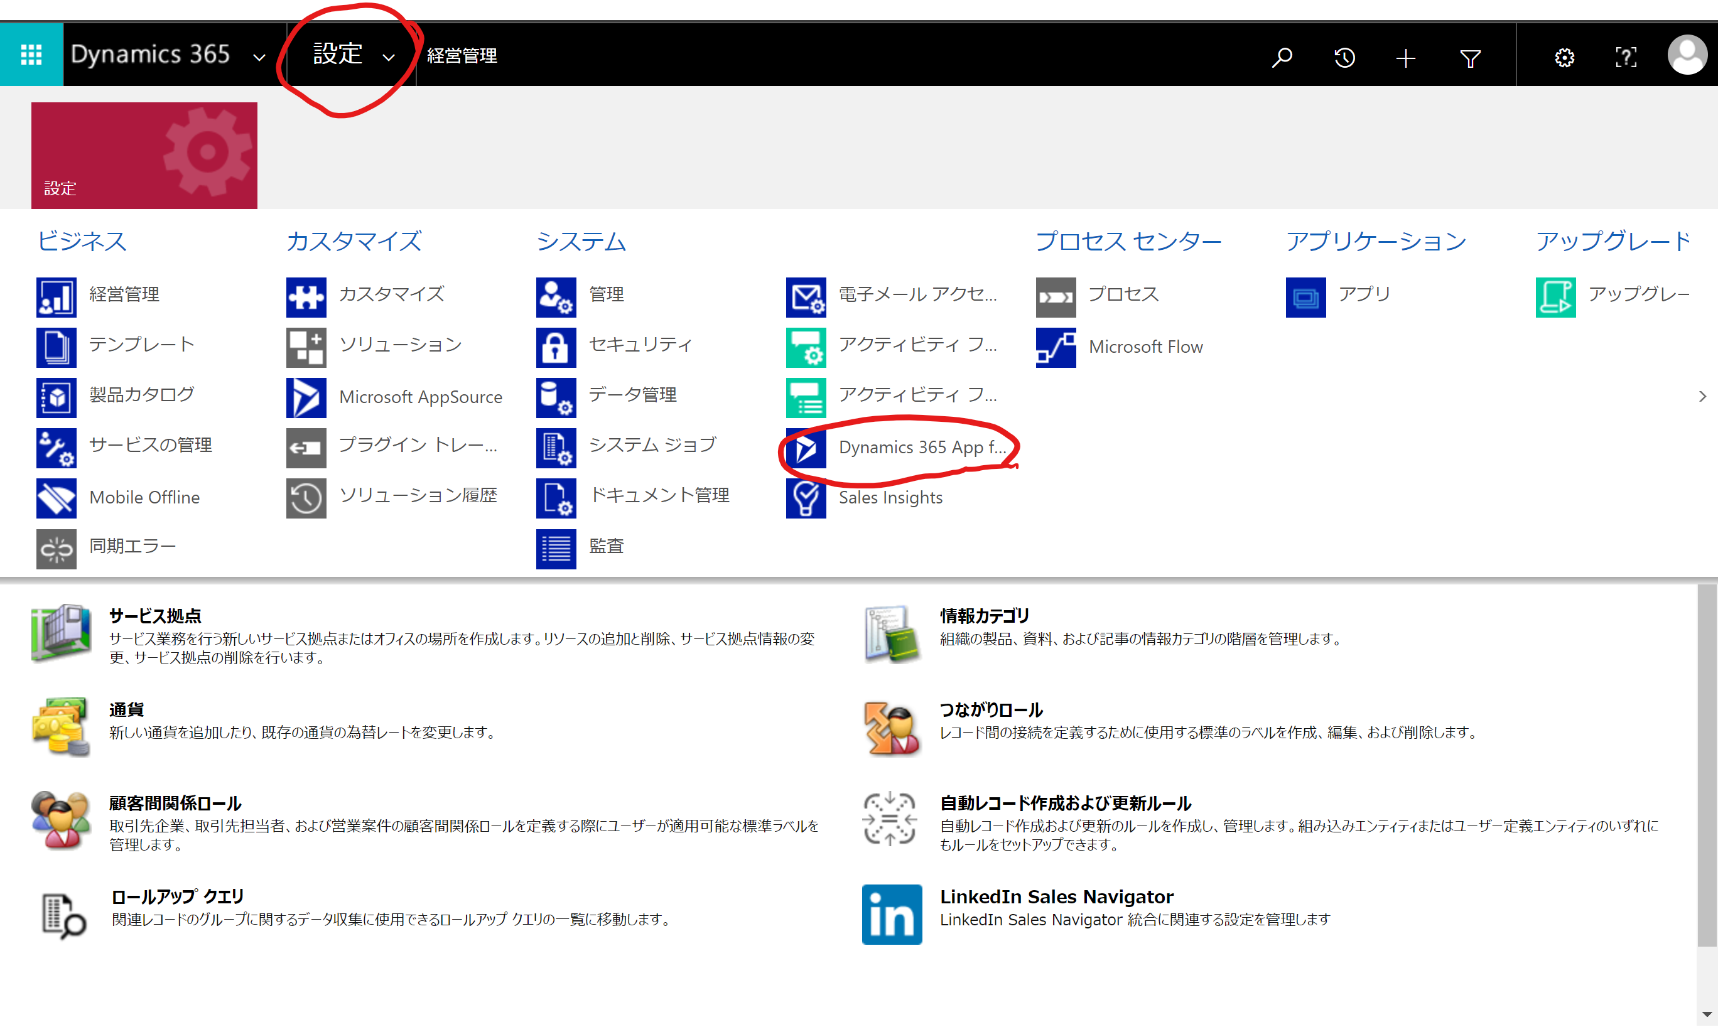Click the ドキュメント管理 icon
Viewport: 1718px width, 1027px height.
point(556,498)
